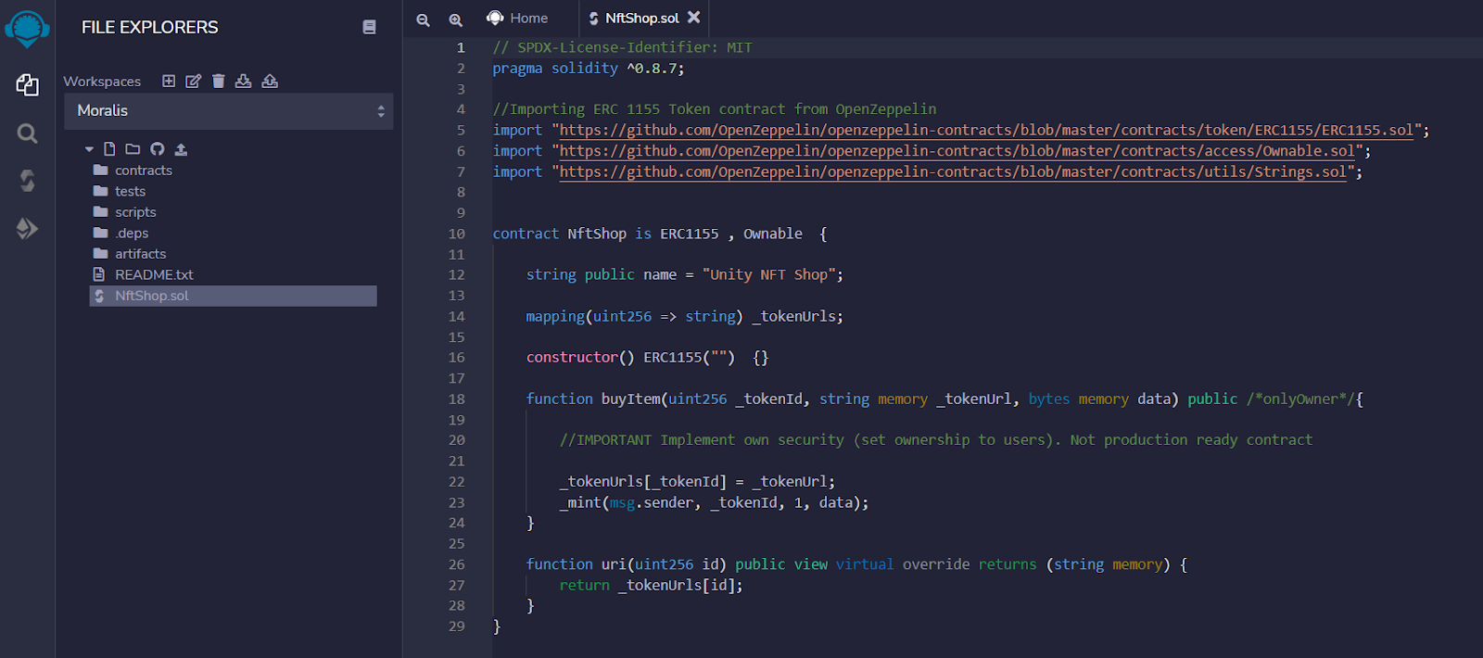Publish to GitHub gist icon
The height and width of the screenshot is (658, 1483).
pos(158,148)
